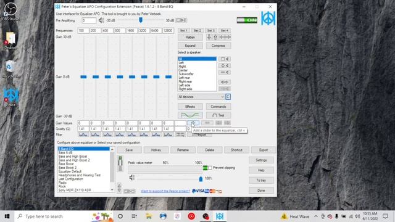This screenshot has width=395, height=222.
Task: Select Set 2
Action: click(x=197, y=30)
